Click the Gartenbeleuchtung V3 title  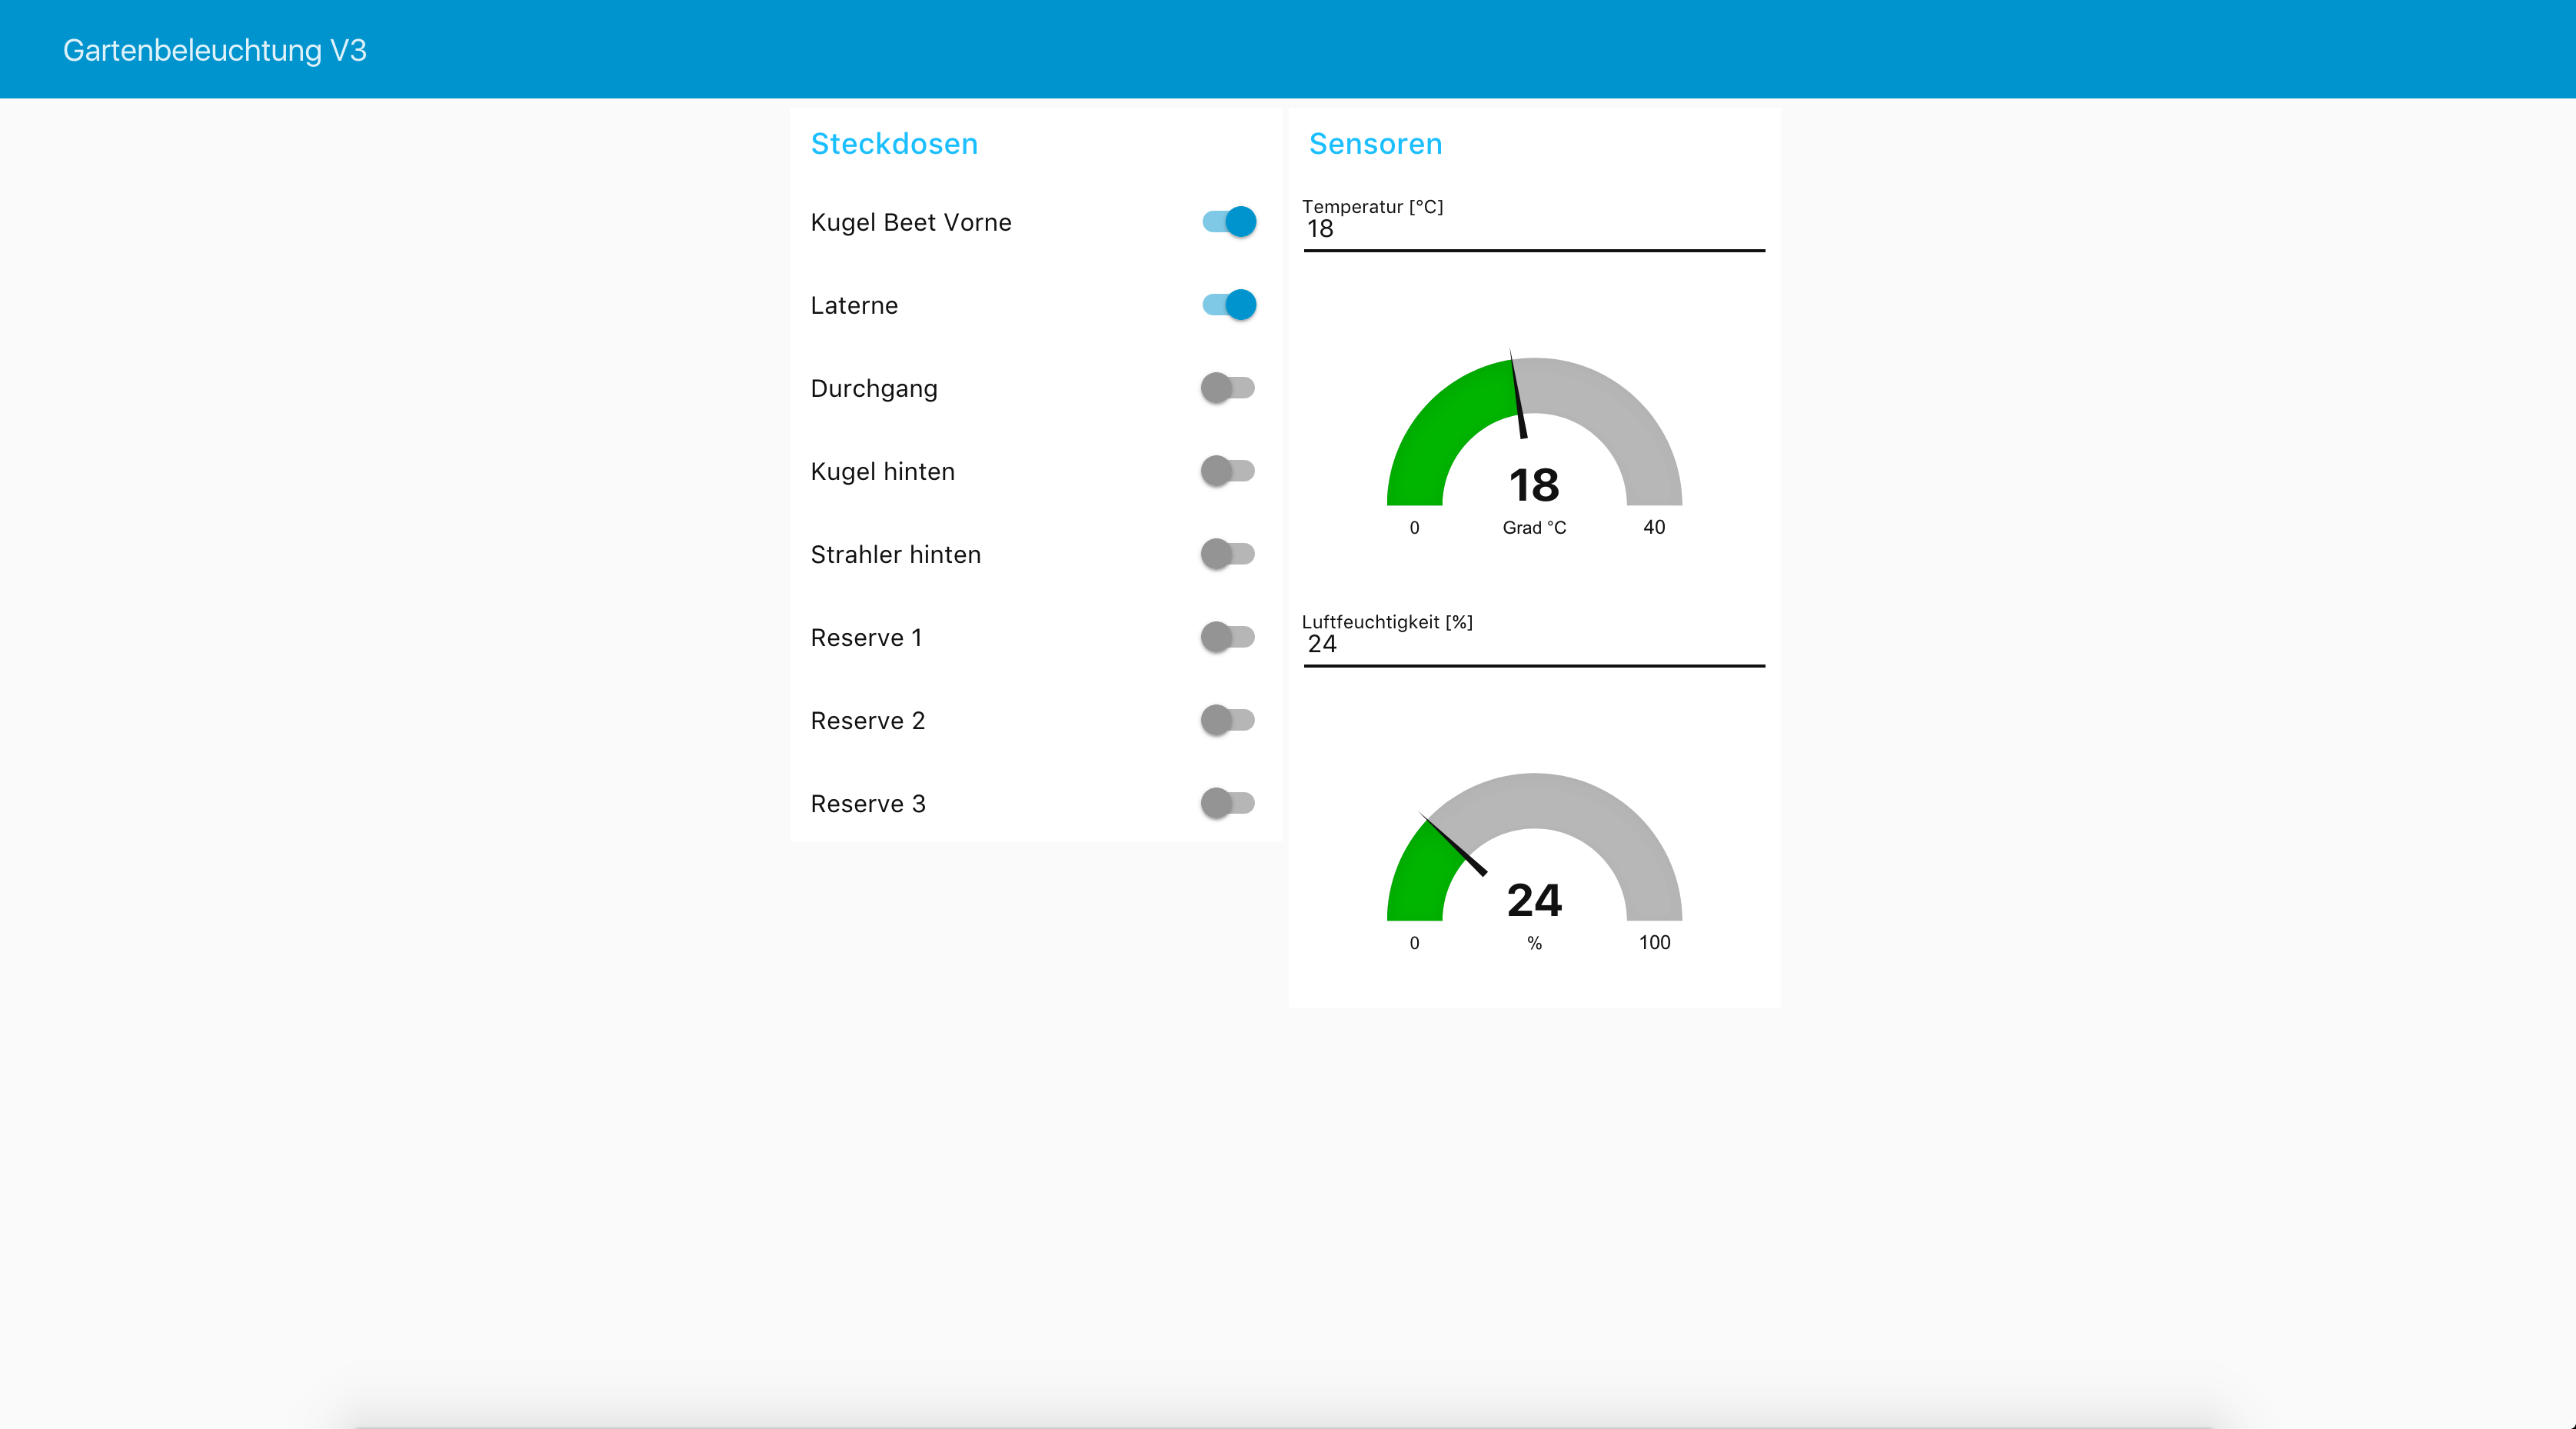215,50
